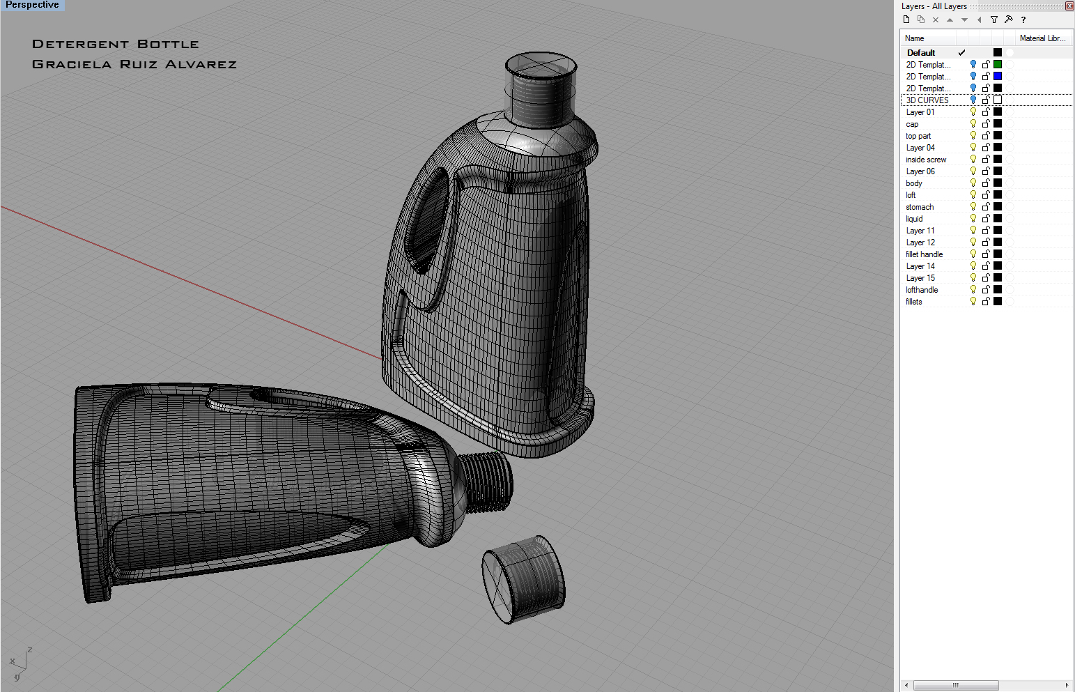Change the blue 2D Template layer color swatch

tap(998, 76)
